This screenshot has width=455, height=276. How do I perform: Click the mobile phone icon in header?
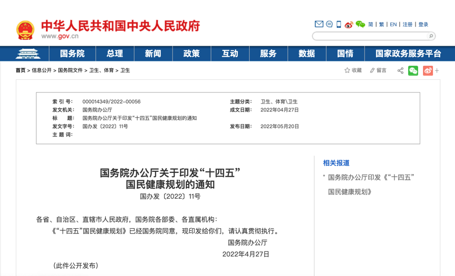coord(339,24)
